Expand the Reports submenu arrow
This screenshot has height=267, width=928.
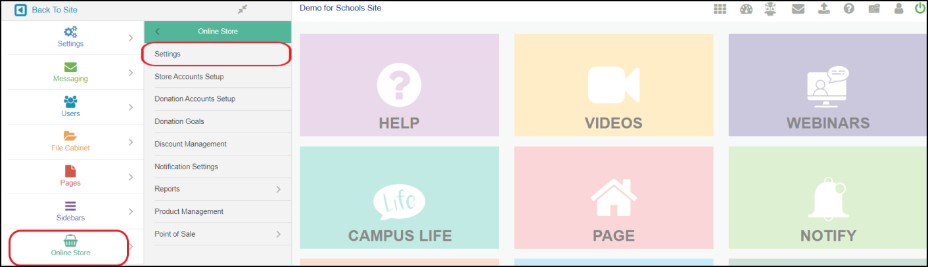[x=279, y=189]
